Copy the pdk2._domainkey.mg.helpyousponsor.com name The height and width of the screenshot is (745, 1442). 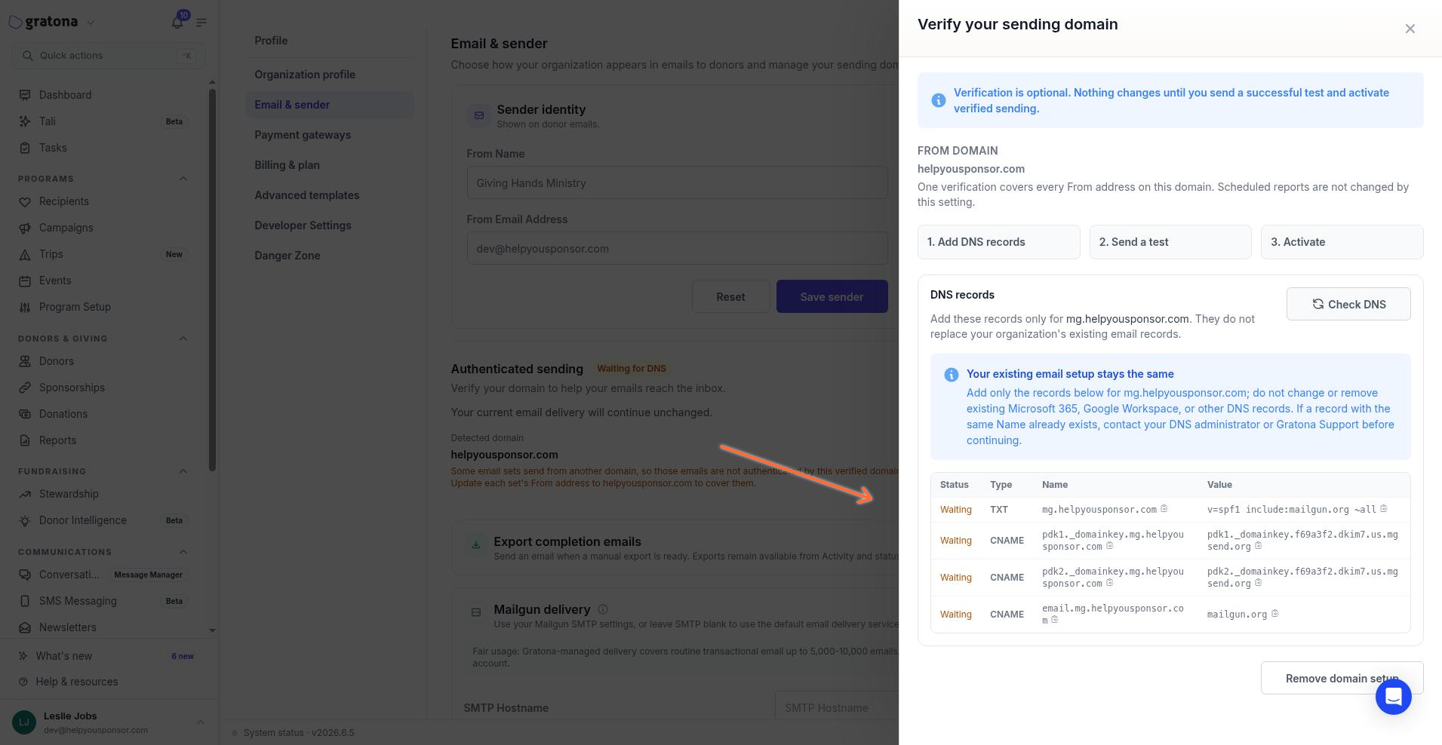click(x=1109, y=583)
